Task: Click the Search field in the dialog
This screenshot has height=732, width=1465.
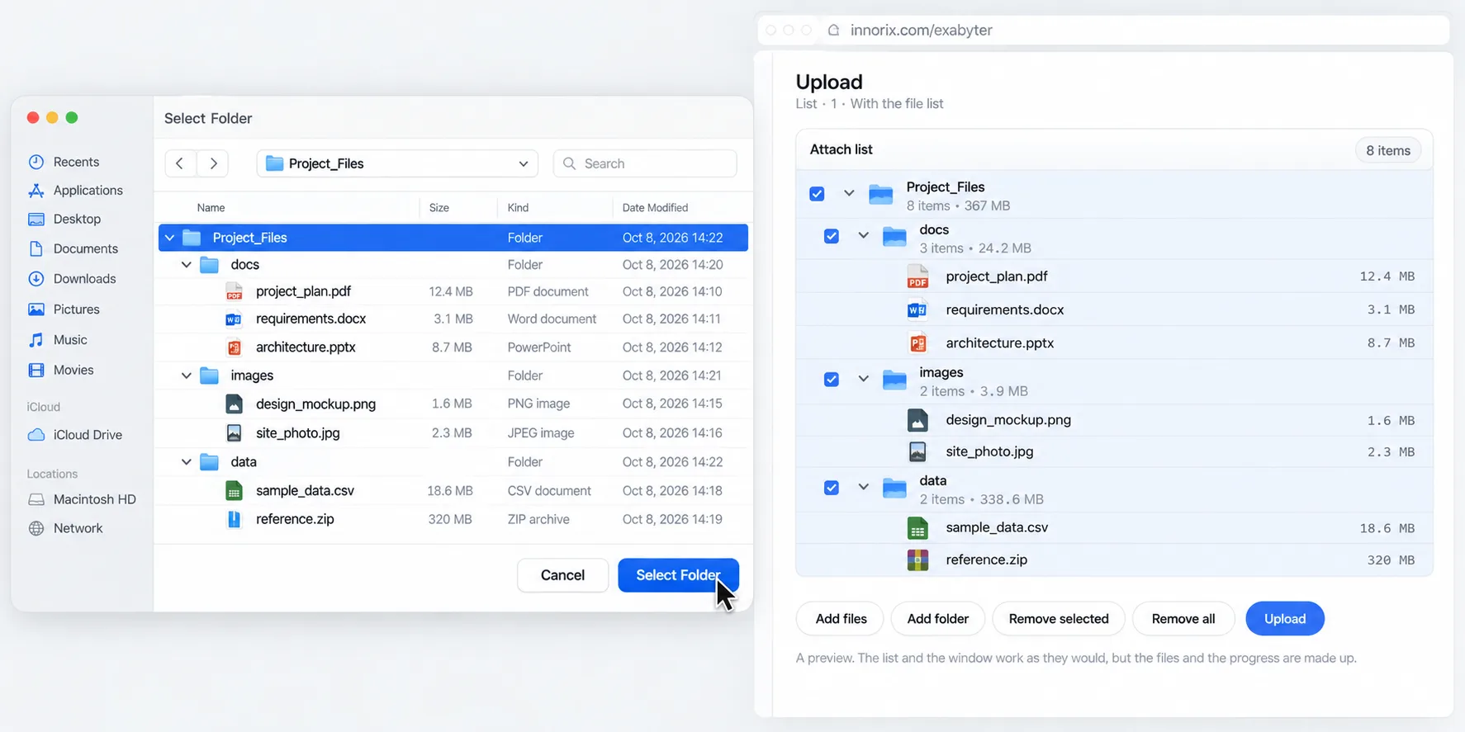Action: (x=645, y=163)
